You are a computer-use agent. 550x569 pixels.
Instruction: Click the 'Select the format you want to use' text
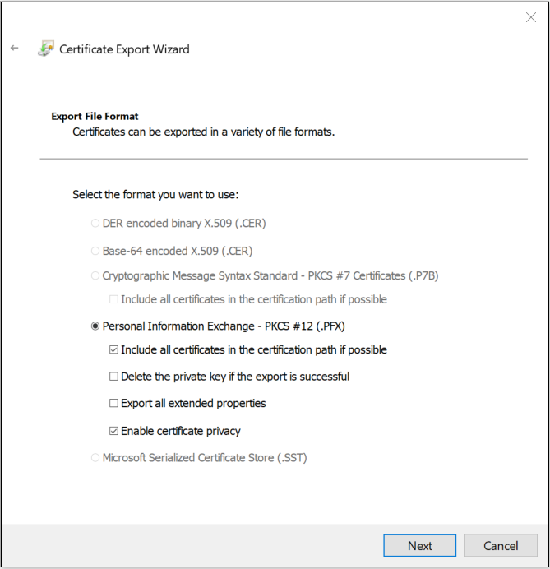(155, 195)
